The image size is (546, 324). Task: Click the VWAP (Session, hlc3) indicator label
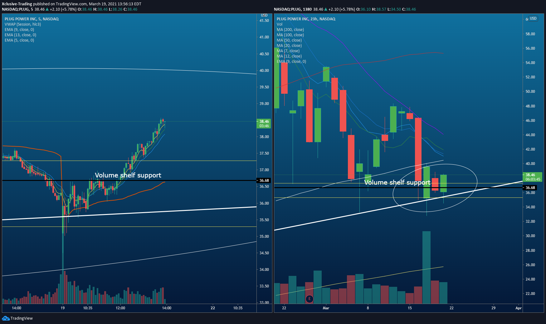pyautogui.click(x=23, y=24)
